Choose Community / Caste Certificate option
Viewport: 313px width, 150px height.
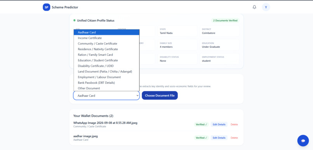coord(106,43)
